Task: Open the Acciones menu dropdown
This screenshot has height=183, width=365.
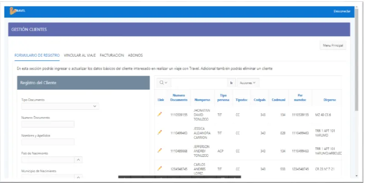Action: coord(248,83)
